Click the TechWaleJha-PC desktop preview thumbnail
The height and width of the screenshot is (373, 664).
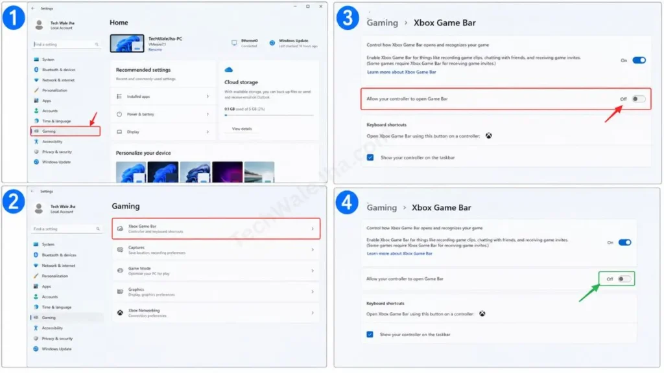(127, 43)
